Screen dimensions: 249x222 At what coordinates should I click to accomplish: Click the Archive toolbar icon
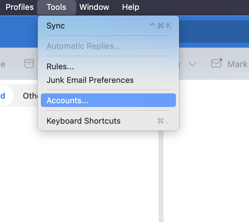(x=29, y=64)
